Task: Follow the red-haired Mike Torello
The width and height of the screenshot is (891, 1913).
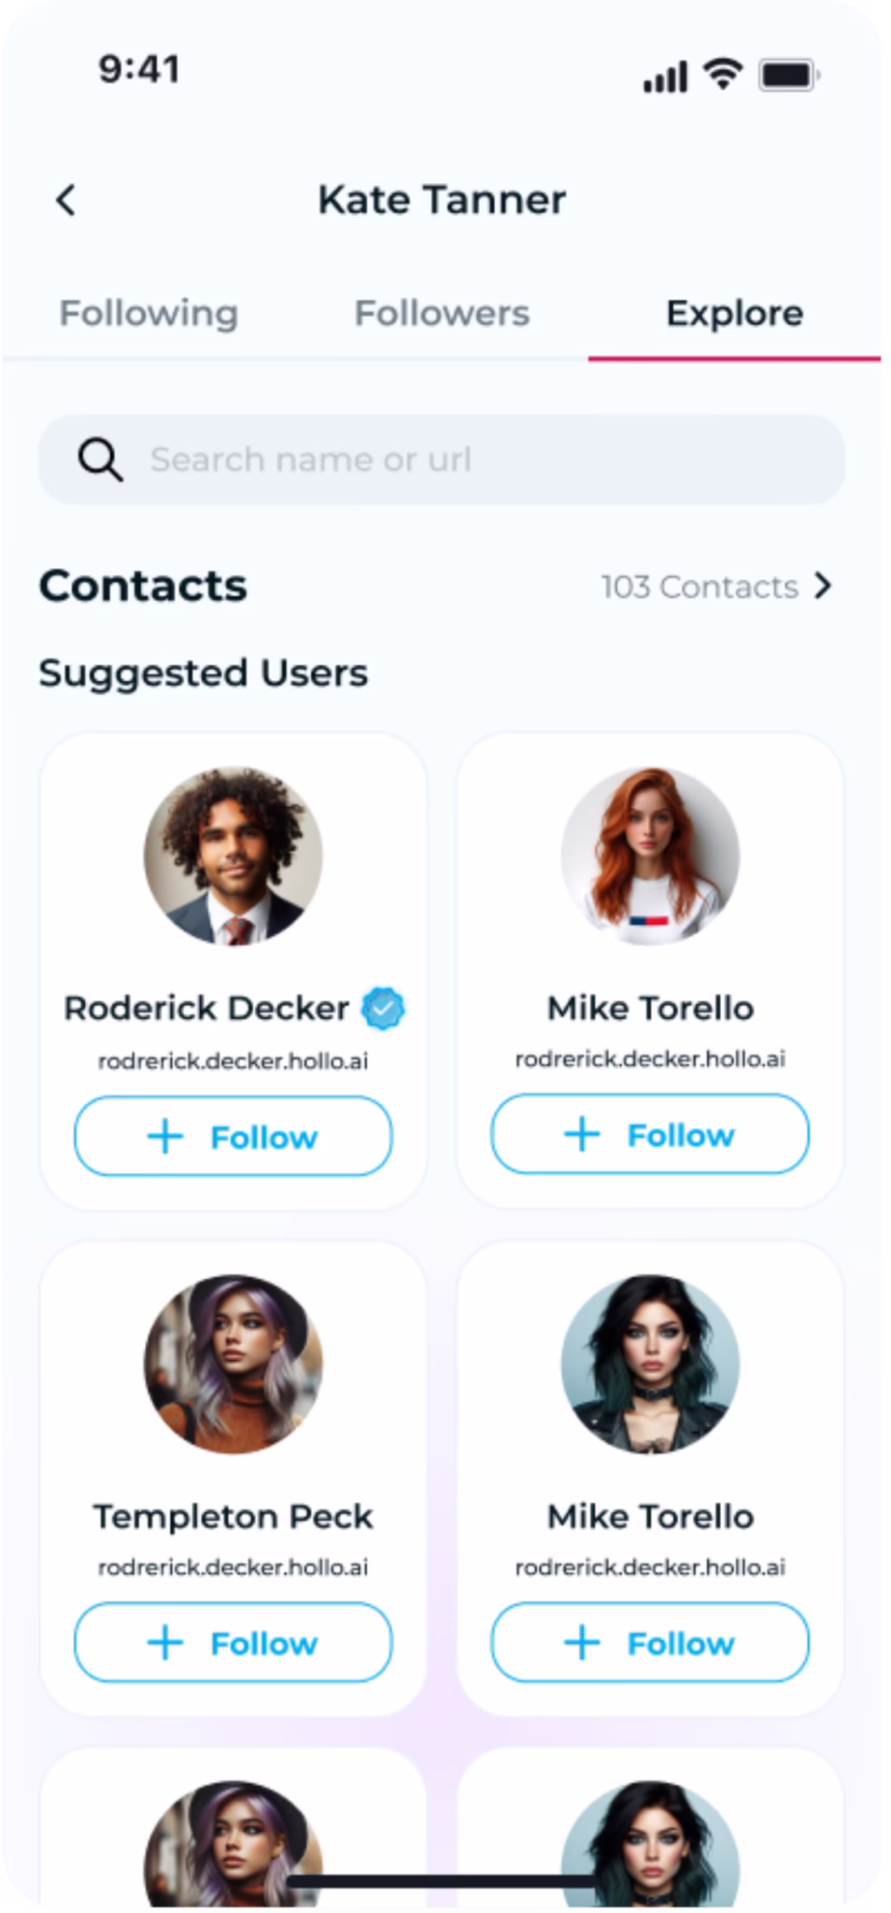Action: click(x=650, y=1135)
